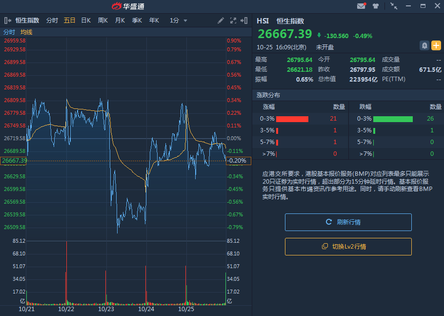
Task: Open the skin theme shirt icon
Action: pos(376,6)
